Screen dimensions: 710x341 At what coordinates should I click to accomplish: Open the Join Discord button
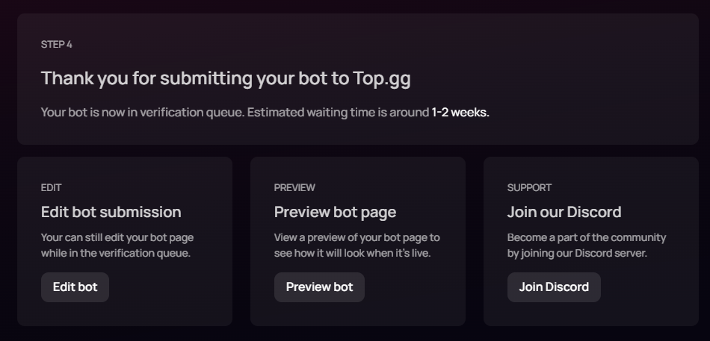pyautogui.click(x=554, y=287)
